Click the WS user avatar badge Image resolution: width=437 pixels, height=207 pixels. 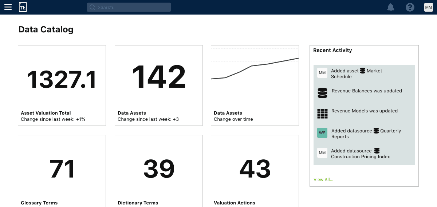pos(322,133)
